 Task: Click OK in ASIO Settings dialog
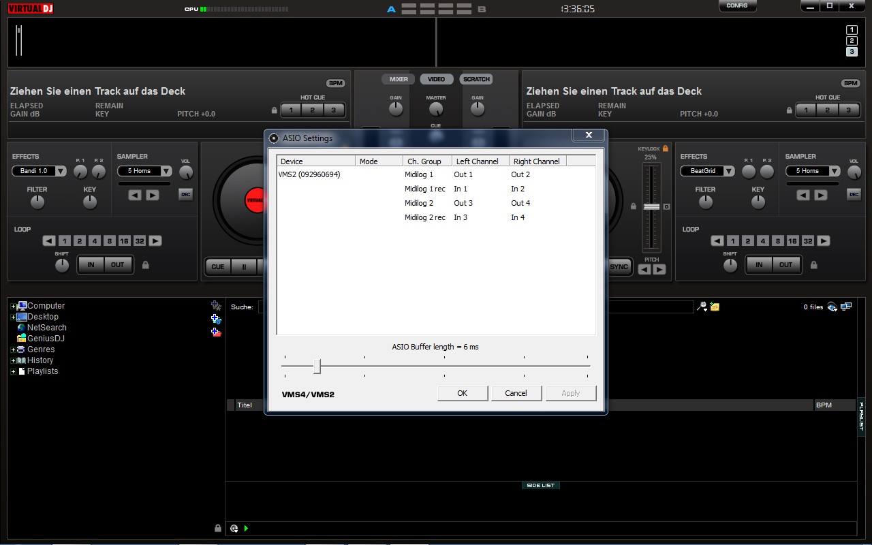point(462,393)
